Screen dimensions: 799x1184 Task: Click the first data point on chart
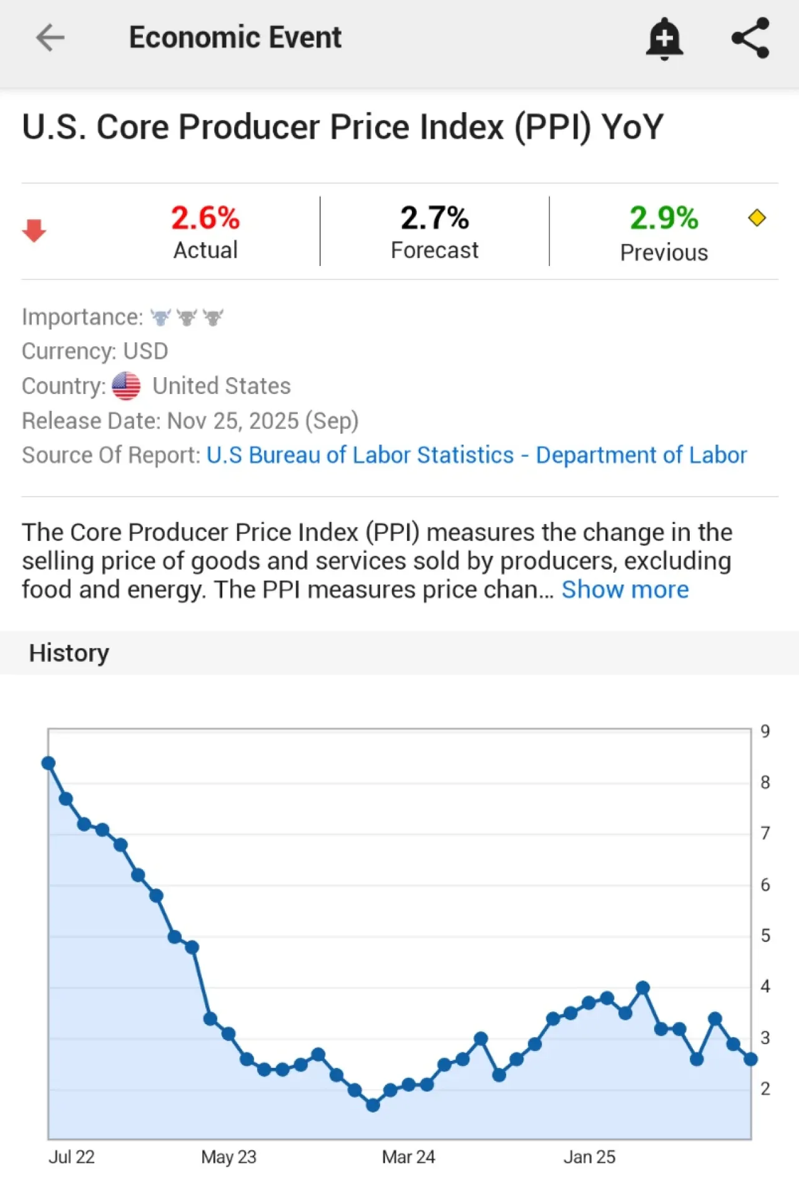49,763
